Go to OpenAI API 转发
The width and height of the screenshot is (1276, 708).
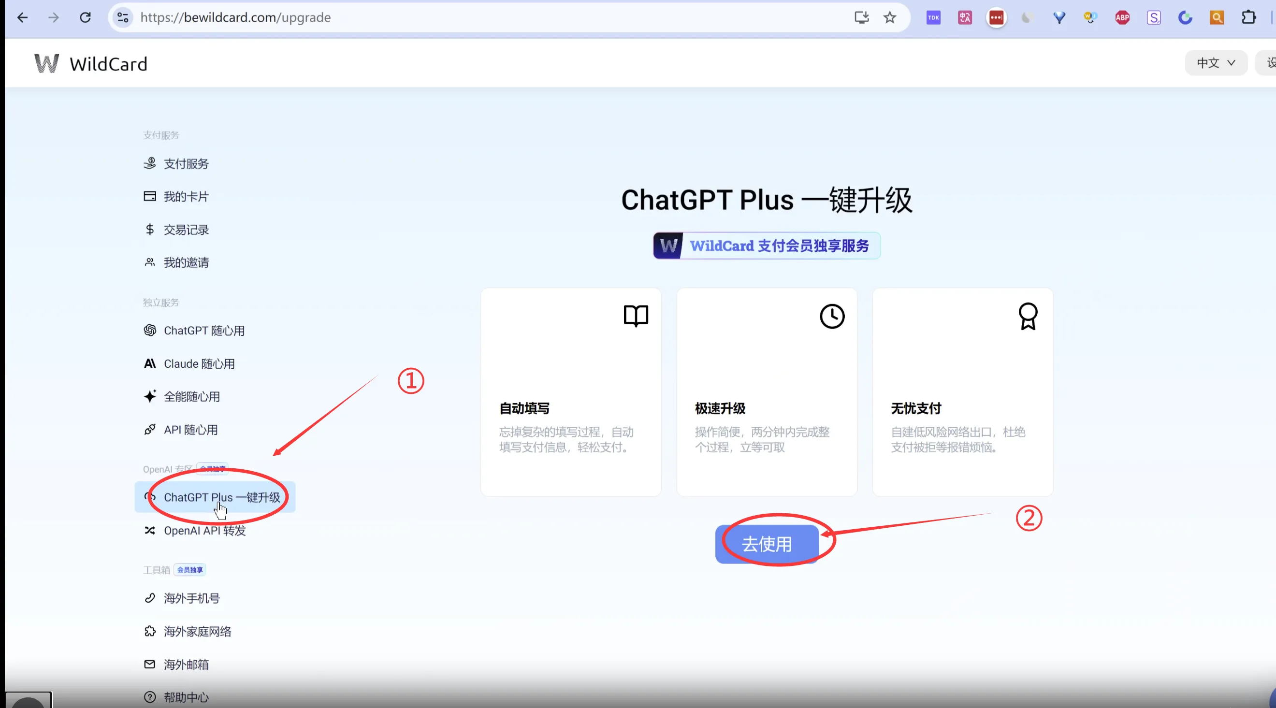click(204, 531)
